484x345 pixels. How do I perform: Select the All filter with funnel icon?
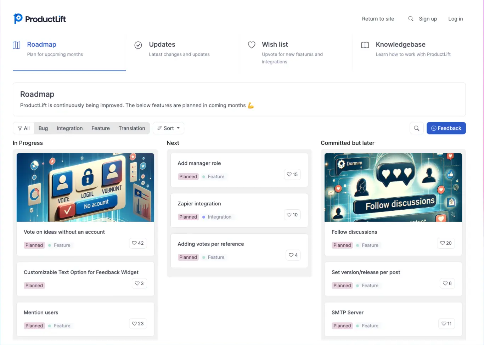24,128
